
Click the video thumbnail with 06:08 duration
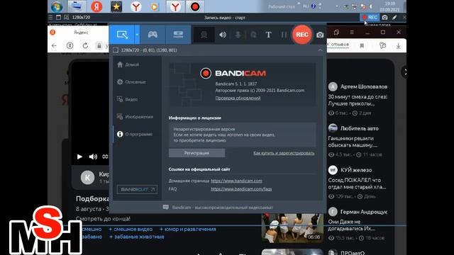coord(292,228)
